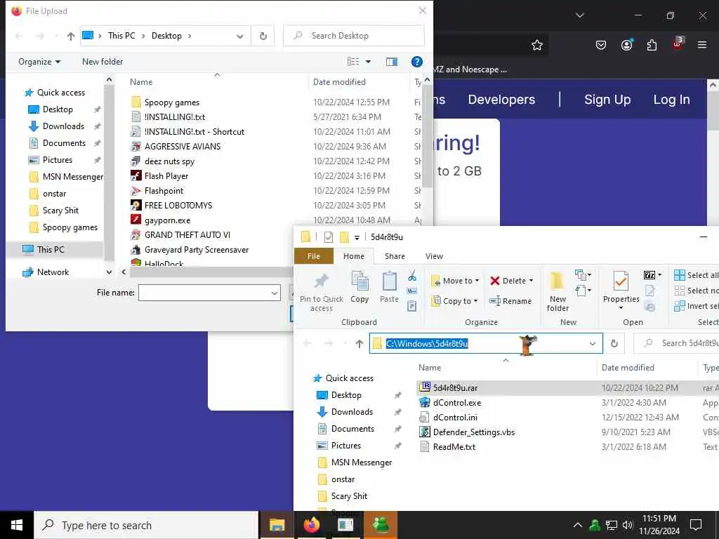Go up one level in File Upload dialog
The height and width of the screenshot is (539, 719).
click(71, 36)
